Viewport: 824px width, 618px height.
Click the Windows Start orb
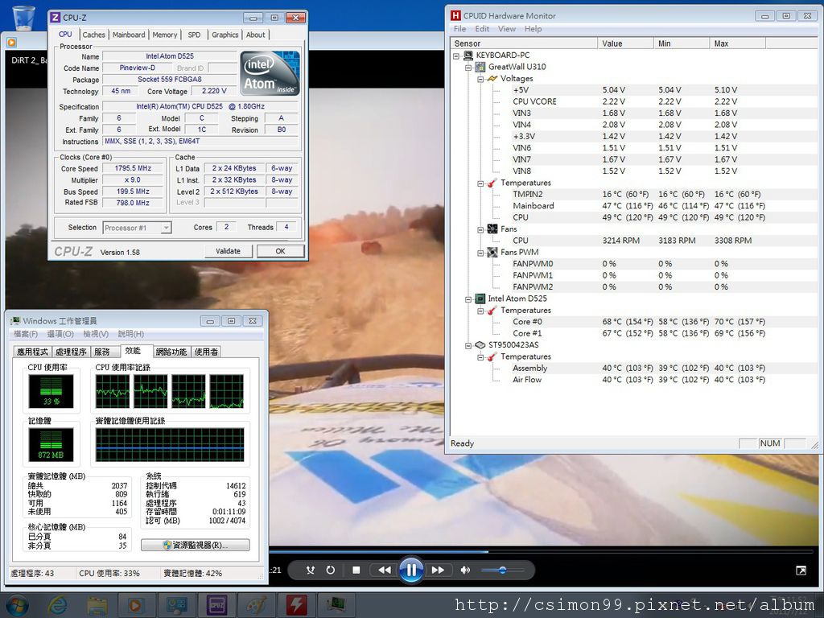16,604
